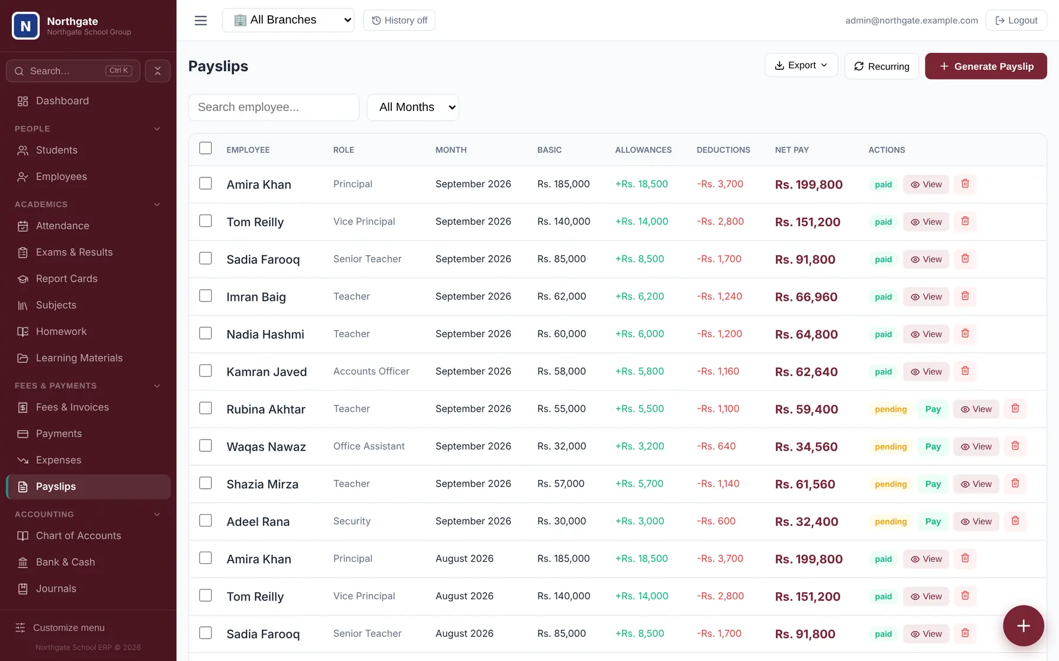The width and height of the screenshot is (1059, 661).
Task: Click the floating plus button
Action: [x=1023, y=626]
